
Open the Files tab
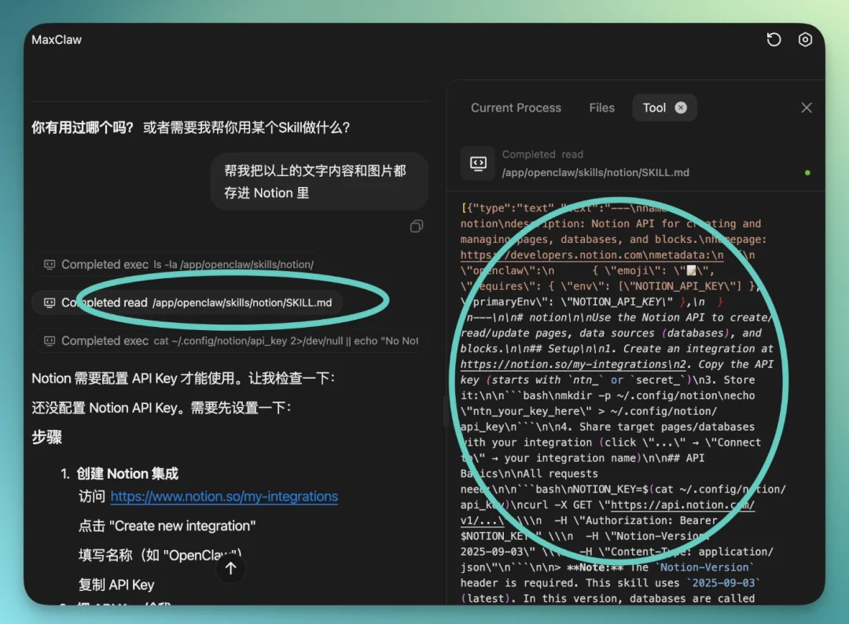pos(601,108)
